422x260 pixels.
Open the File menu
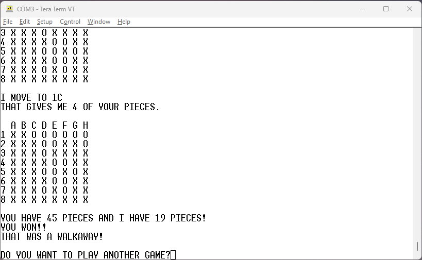pos(8,22)
